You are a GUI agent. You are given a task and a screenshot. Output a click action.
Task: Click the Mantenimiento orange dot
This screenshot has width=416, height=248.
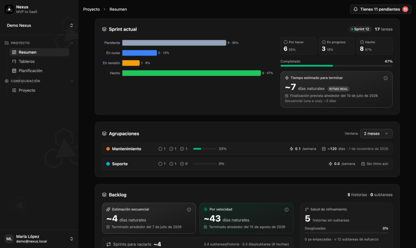tap(108, 149)
